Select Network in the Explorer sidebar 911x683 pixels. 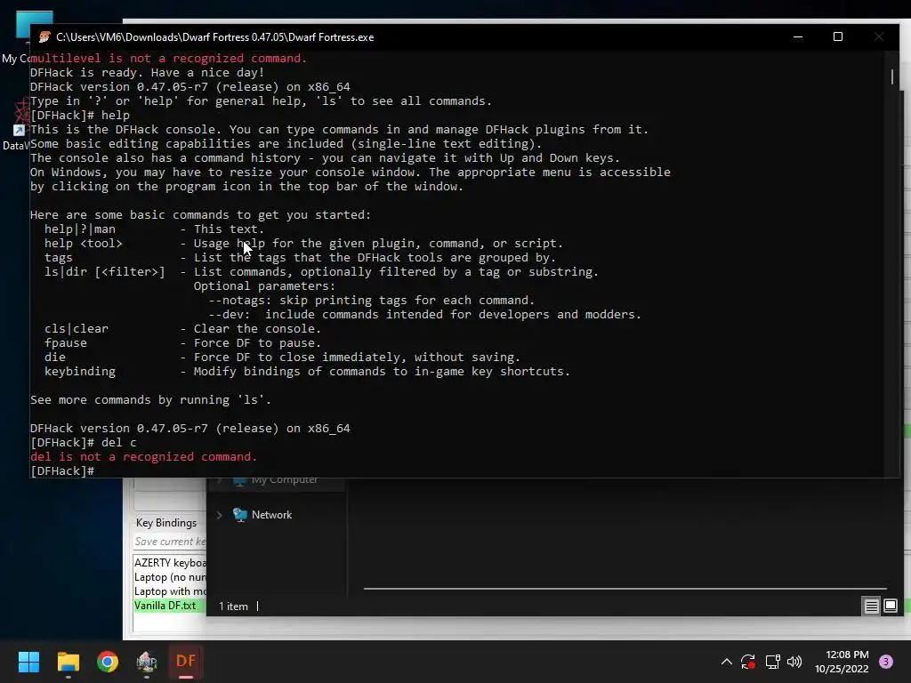click(271, 515)
